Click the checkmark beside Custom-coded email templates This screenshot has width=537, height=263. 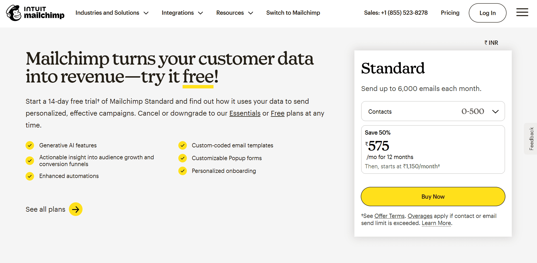point(183,145)
